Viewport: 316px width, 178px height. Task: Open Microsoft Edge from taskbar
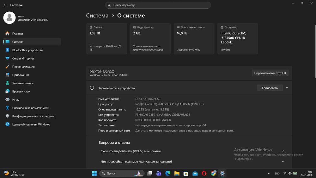[168, 173]
